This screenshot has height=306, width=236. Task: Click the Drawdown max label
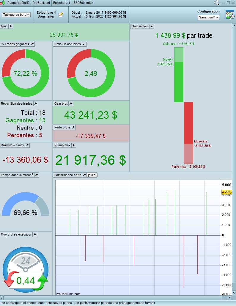coord(12,145)
